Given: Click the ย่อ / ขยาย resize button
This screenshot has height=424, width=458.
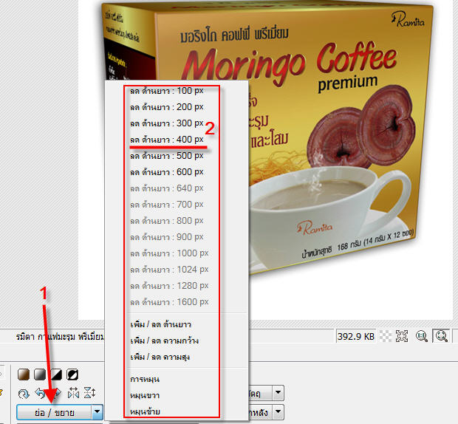Looking at the screenshot, I should (54, 412).
